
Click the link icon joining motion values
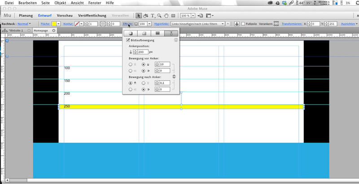(x=174, y=76)
